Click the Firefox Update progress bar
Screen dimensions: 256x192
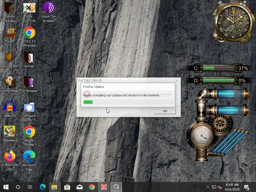(128, 102)
